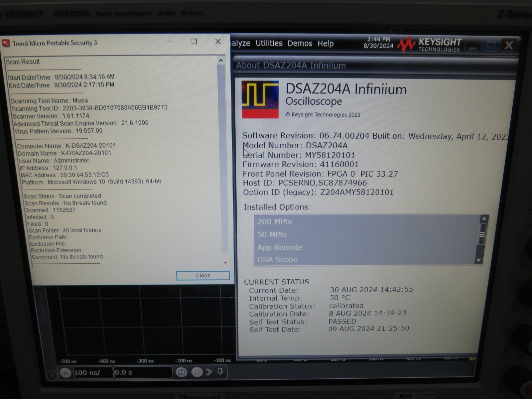
Task: Click the Comment No threats found line
Action: 67,257
